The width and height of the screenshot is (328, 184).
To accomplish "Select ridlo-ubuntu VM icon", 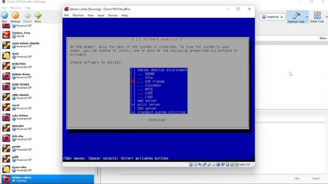I will pyautogui.click(x=6, y=97).
